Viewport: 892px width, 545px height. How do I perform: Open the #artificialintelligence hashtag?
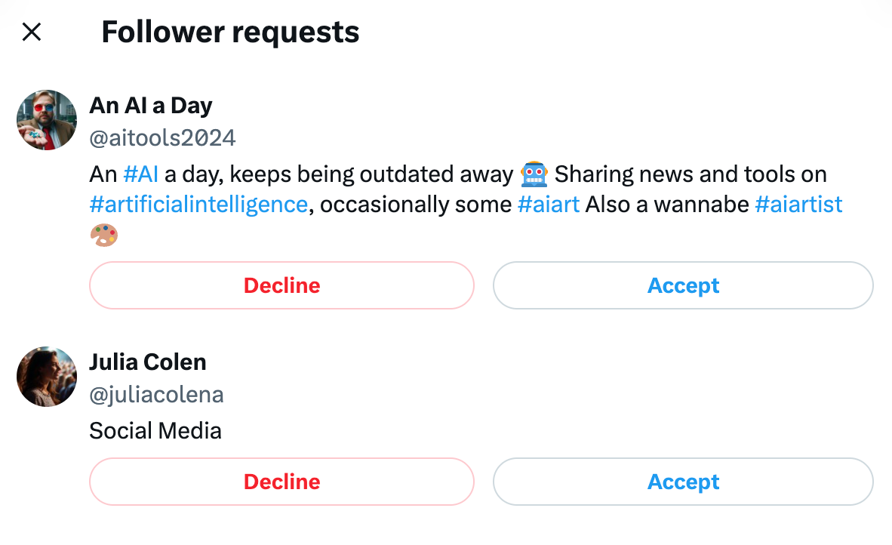click(x=198, y=204)
